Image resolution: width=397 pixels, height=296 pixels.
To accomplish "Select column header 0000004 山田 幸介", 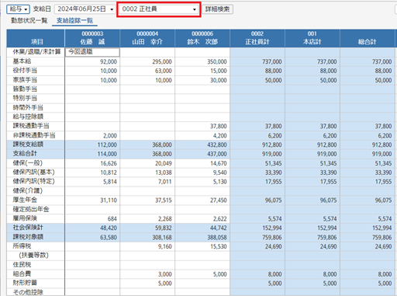I will [x=147, y=38].
